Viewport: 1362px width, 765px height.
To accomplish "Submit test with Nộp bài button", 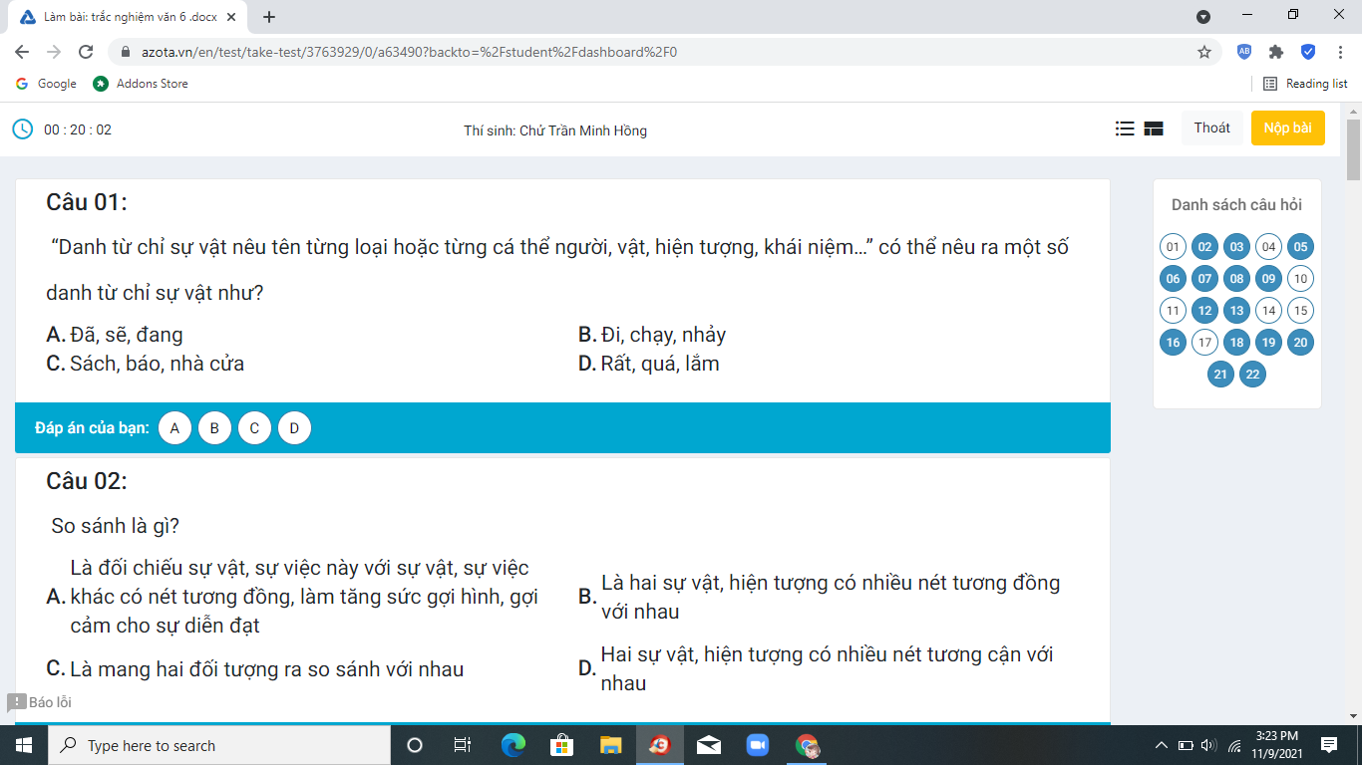I will (x=1288, y=127).
